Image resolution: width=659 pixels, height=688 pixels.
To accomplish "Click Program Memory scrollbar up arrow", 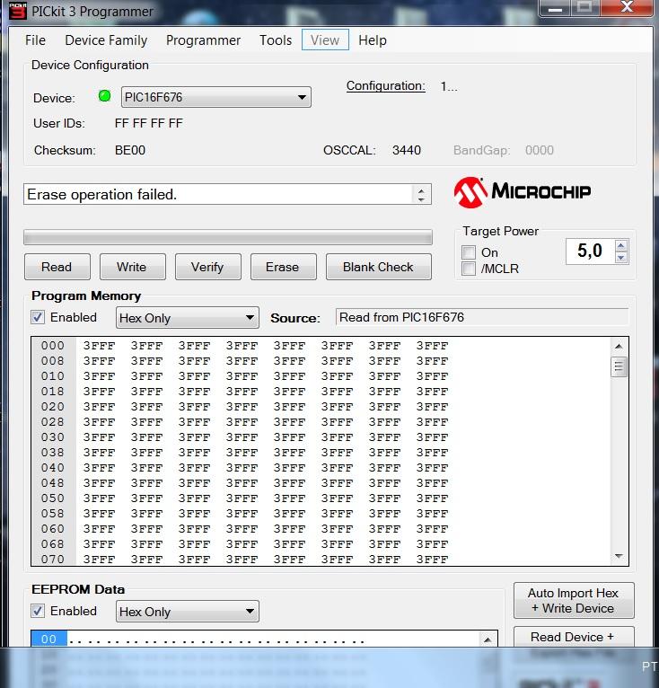I will [x=619, y=347].
